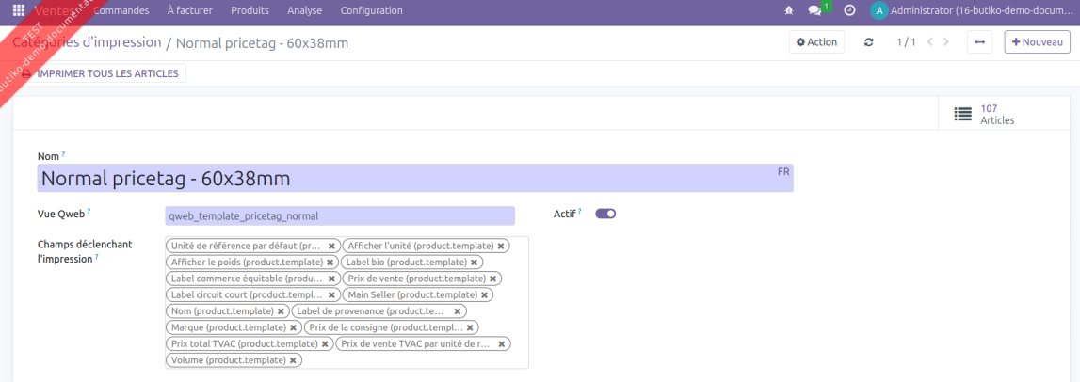Open the Configuration menu
The image size is (1080, 382).
371,10
